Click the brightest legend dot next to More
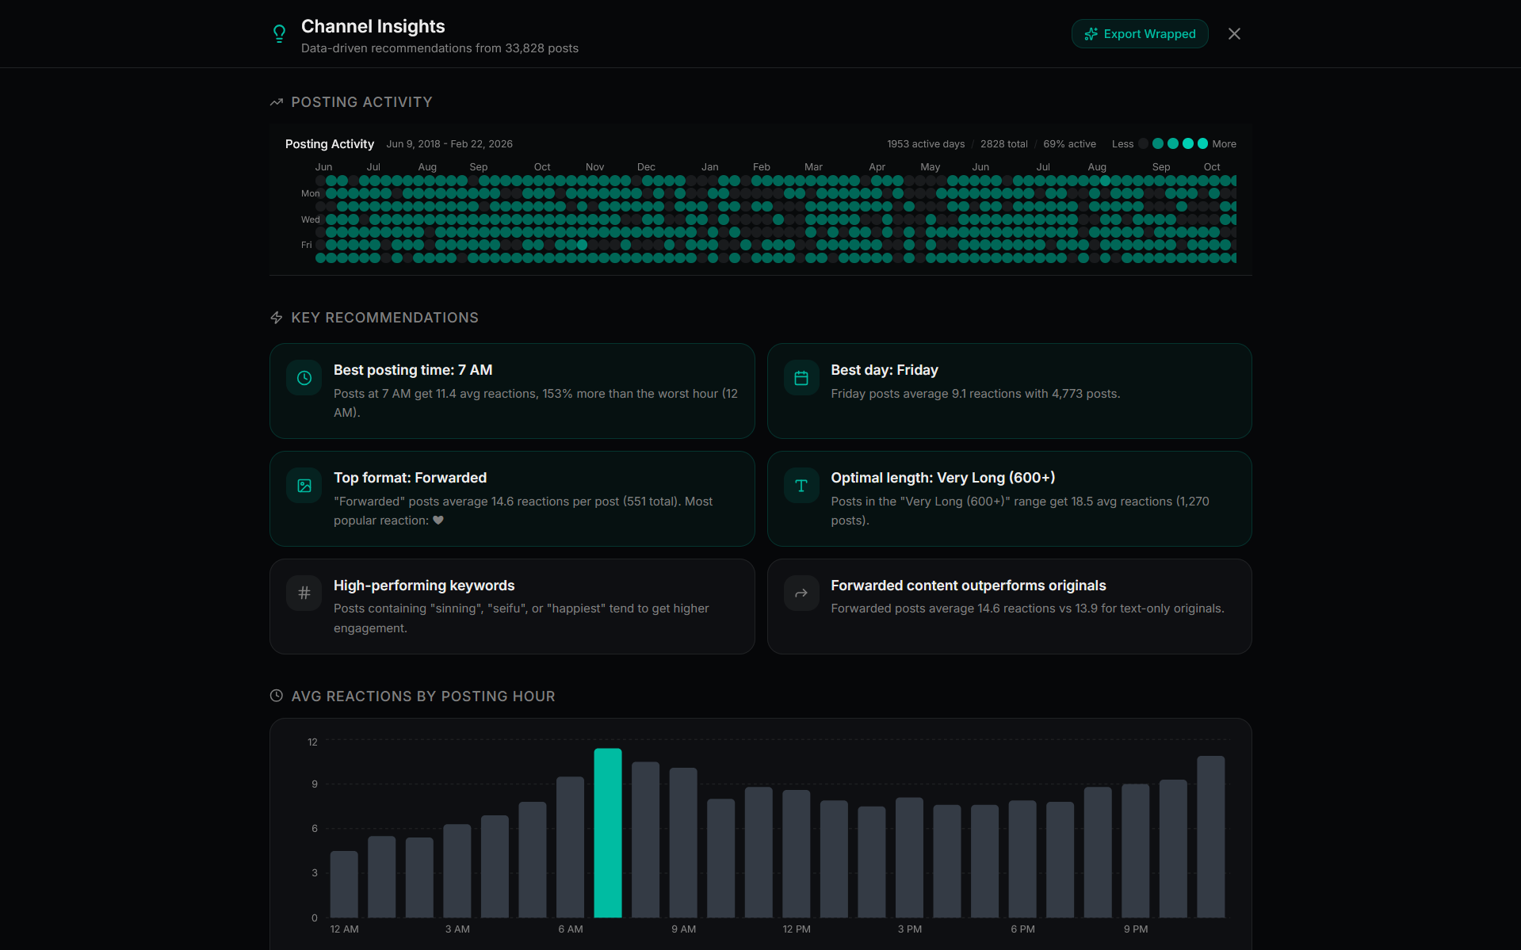The width and height of the screenshot is (1521, 950). coord(1202,144)
